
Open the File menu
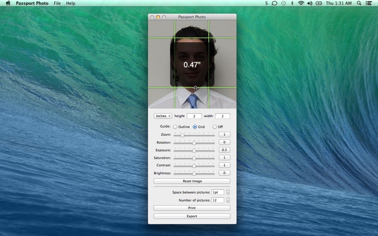coord(57,3)
